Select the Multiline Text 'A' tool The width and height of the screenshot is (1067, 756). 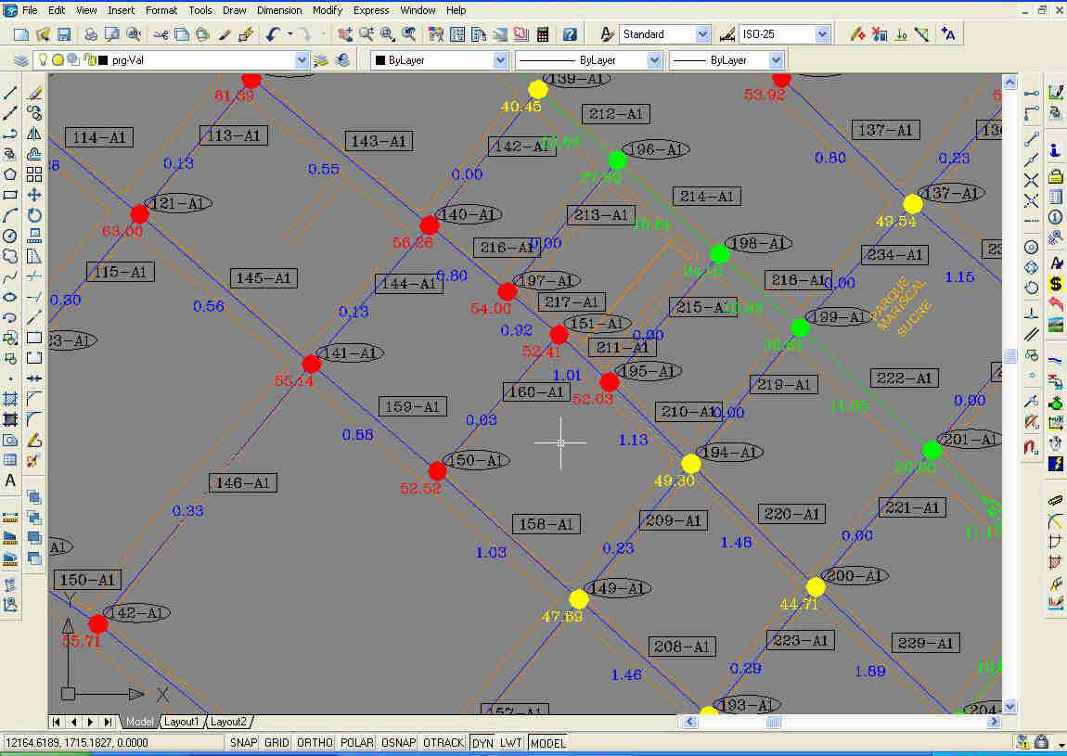(x=11, y=481)
